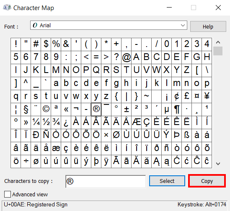
Task: Open the Arial font dropdown
Action: (109, 25)
